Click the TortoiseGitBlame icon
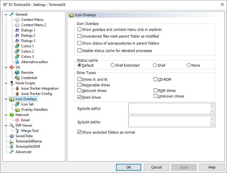The width and height of the screenshot is (227, 173). [x=12, y=141]
